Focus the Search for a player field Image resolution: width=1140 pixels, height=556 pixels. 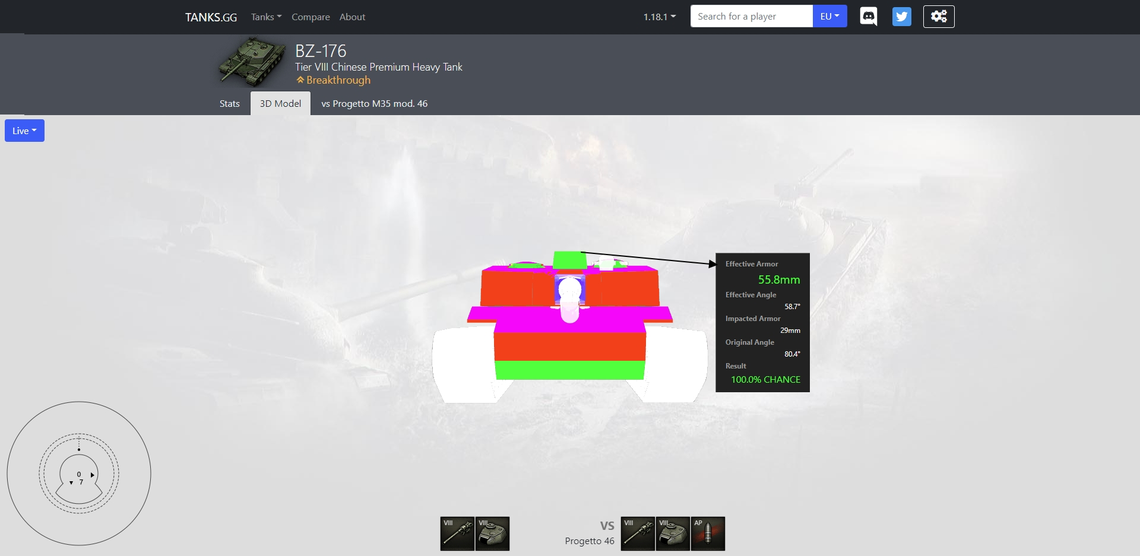[751, 17]
